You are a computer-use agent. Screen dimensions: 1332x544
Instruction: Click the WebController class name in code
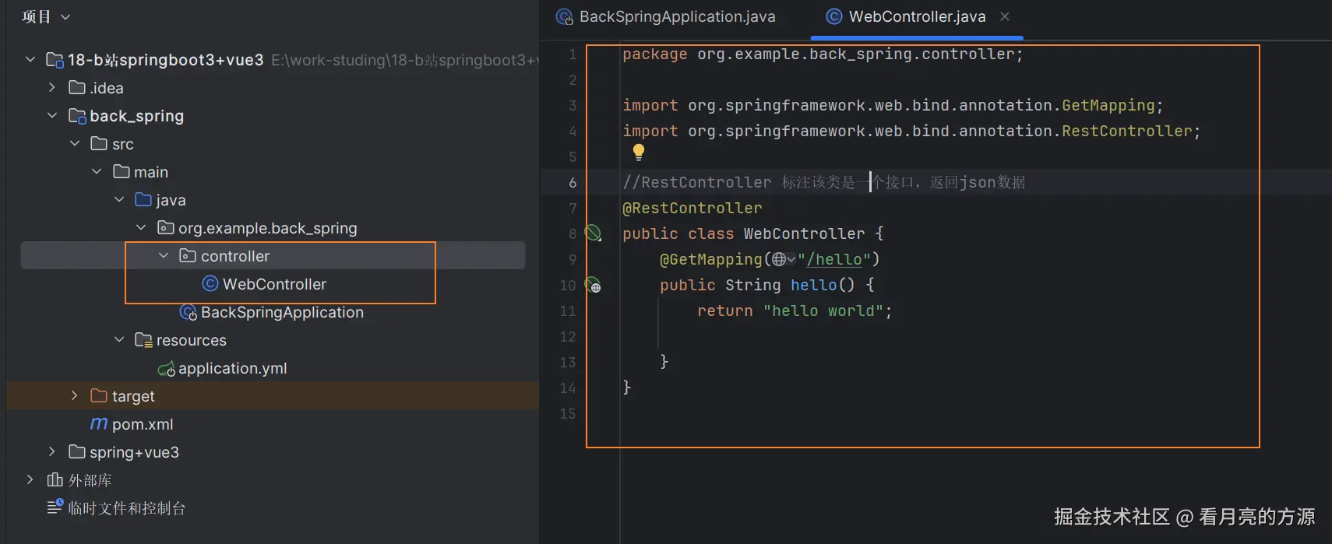pos(804,233)
